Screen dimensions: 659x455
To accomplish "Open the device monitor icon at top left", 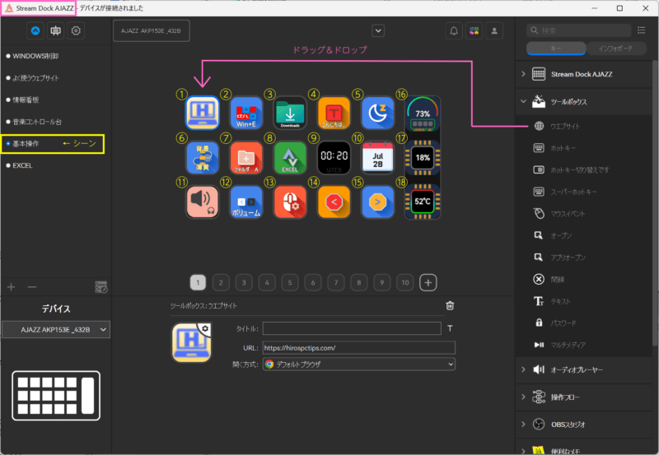I will pos(55,30).
